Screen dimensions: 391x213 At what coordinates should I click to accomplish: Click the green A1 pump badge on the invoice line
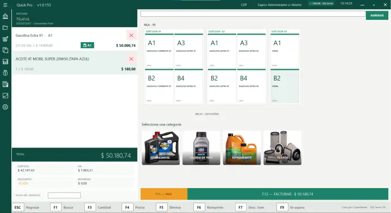pyautogui.click(x=87, y=45)
